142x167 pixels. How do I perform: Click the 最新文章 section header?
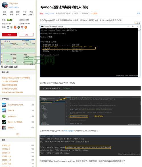click(5, 72)
